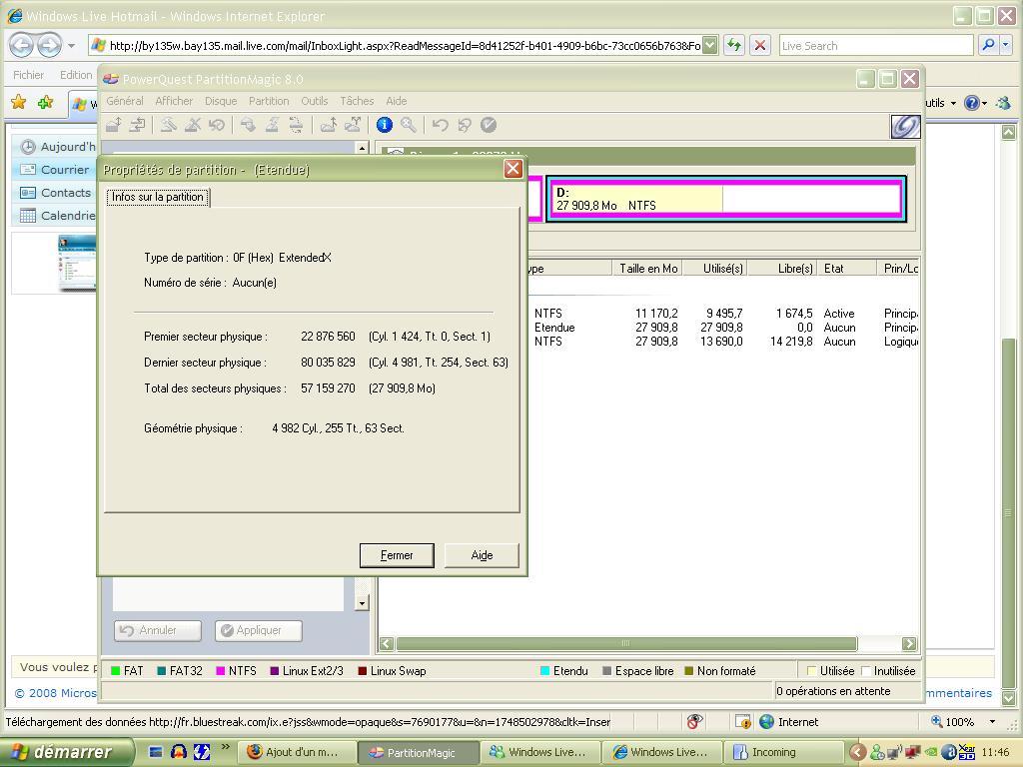Click the Taille en Mo column header
The height and width of the screenshot is (767, 1023).
(647, 268)
